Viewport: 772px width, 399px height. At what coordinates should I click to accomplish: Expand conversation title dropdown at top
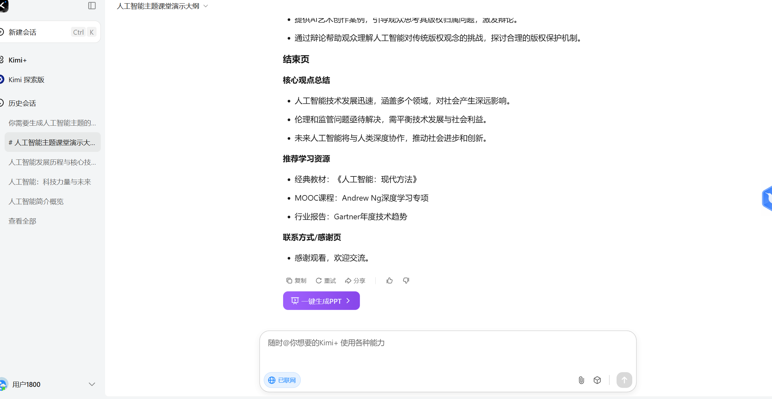click(x=206, y=6)
